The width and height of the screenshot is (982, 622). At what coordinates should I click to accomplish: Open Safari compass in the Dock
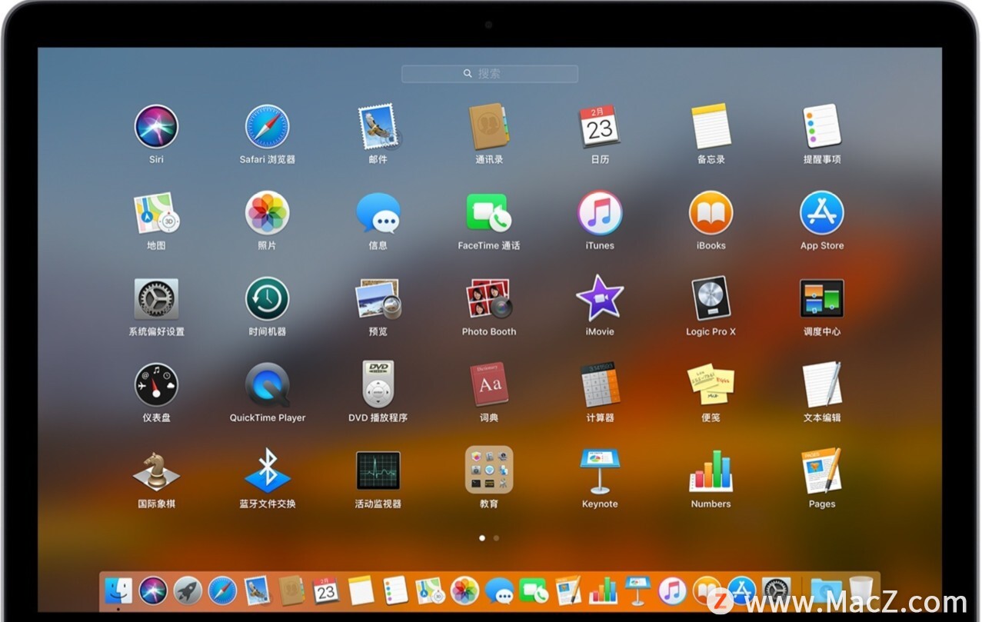coord(222,591)
